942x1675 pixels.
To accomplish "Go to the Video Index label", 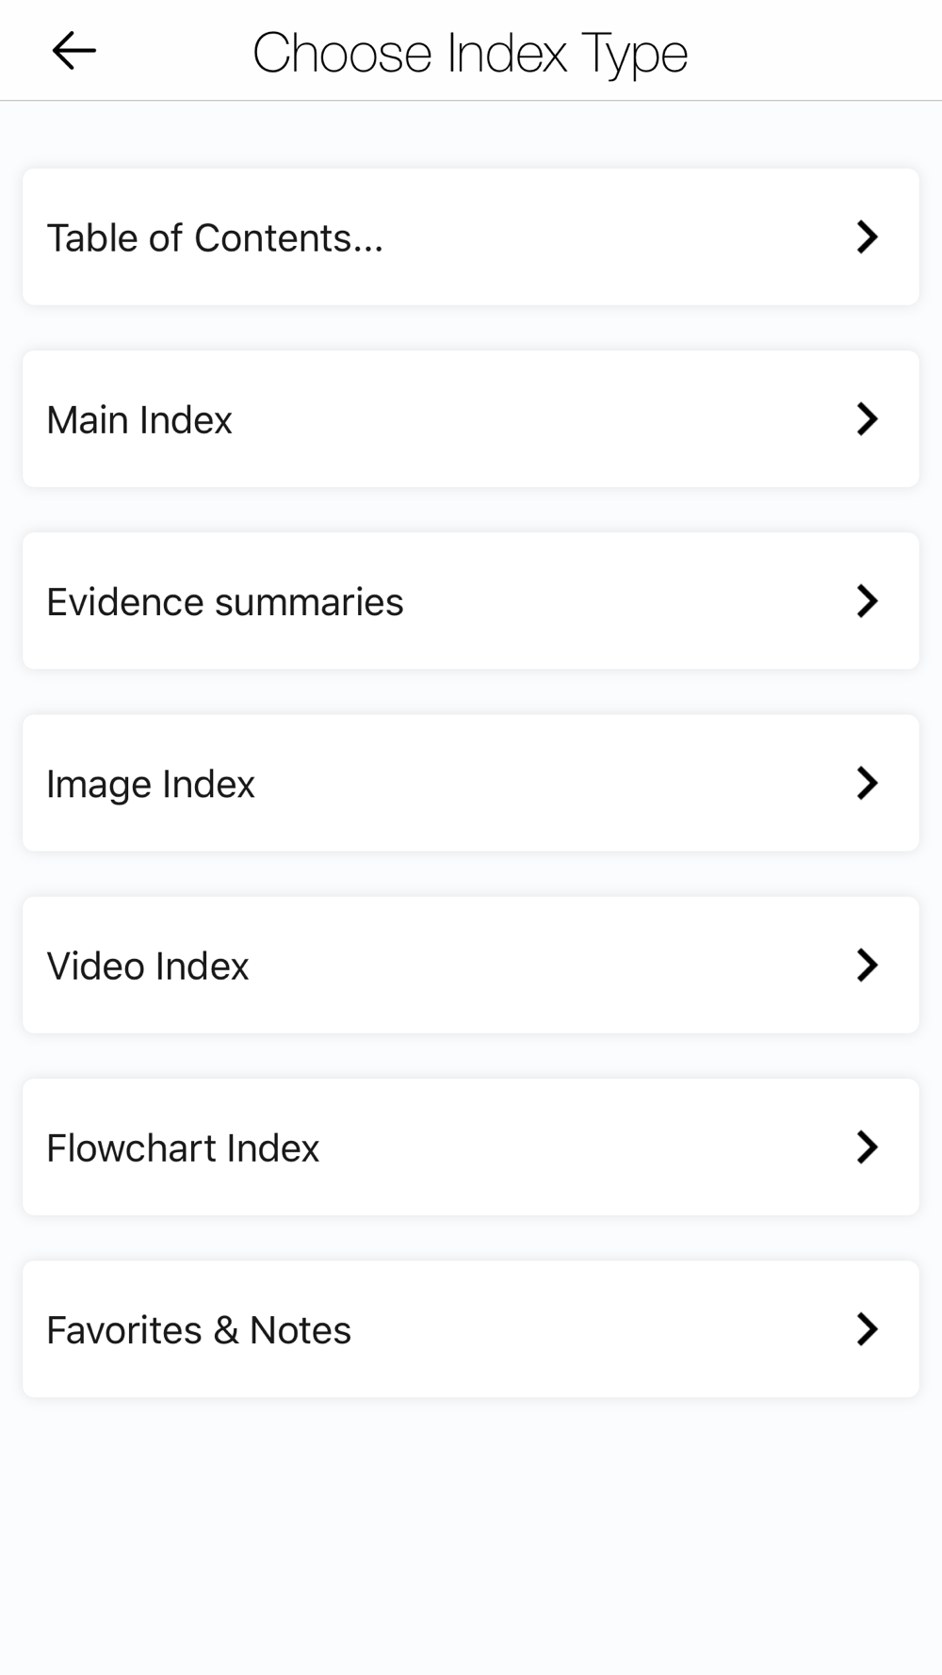I will [148, 967].
